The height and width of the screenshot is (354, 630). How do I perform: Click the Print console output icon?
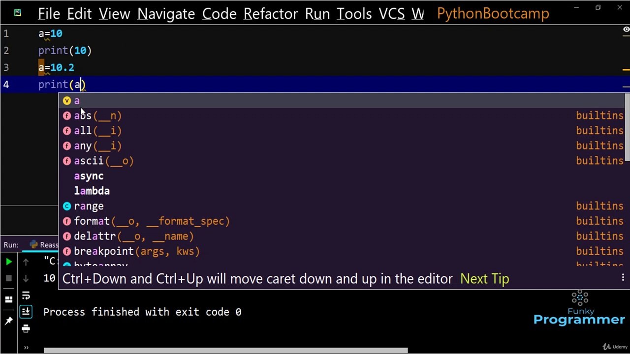tap(26, 328)
